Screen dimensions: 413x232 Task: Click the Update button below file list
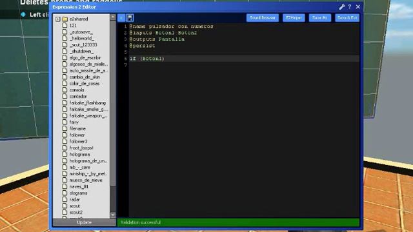(85, 222)
